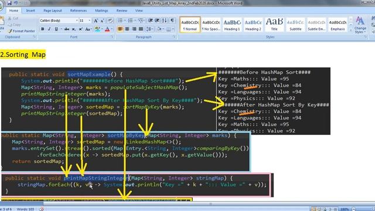Open the References ribbon tab
This screenshot has width=375, height=211.
79,11
